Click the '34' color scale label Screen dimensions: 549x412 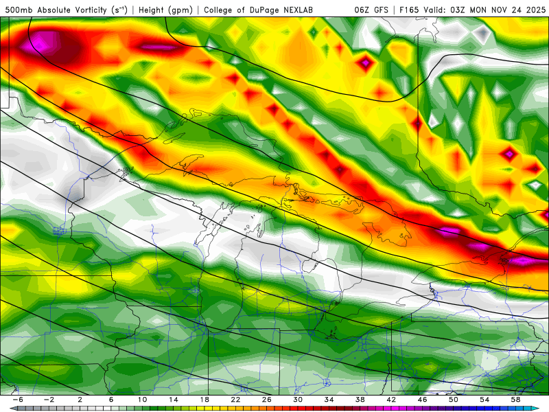click(329, 400)
